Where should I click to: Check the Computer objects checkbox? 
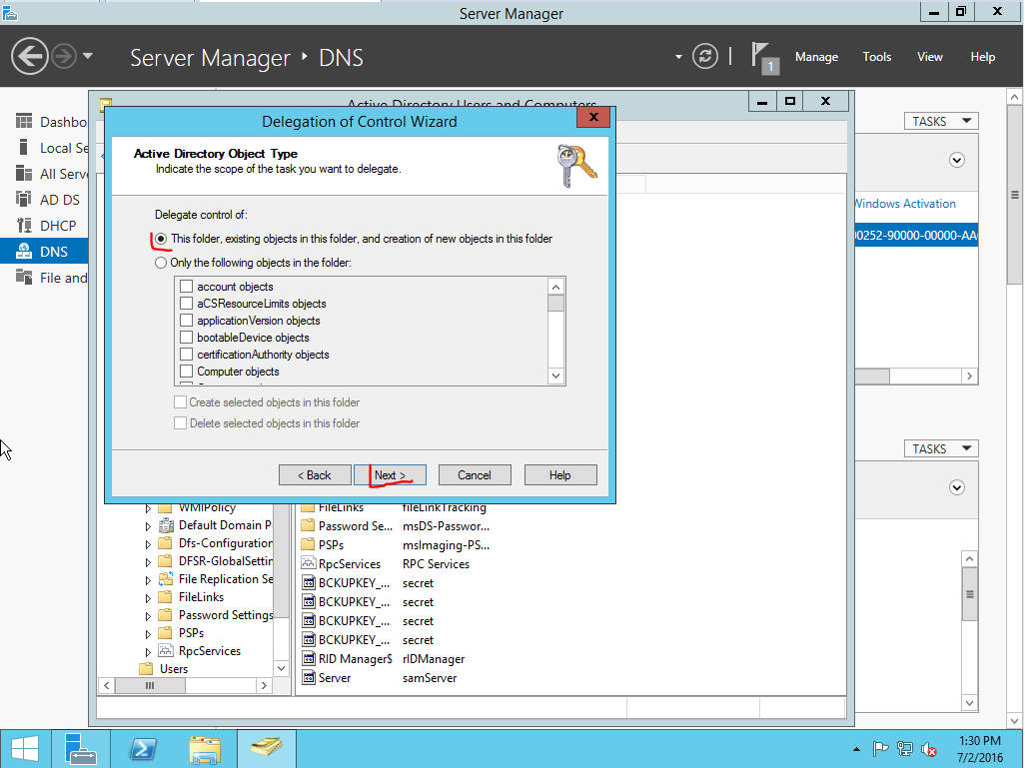point(186,372)
